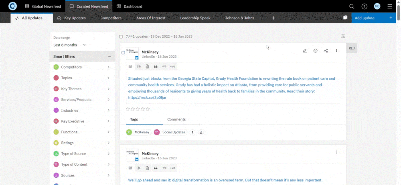
Task: Switch to Comments tab on first update
Action: pos(176,119)
